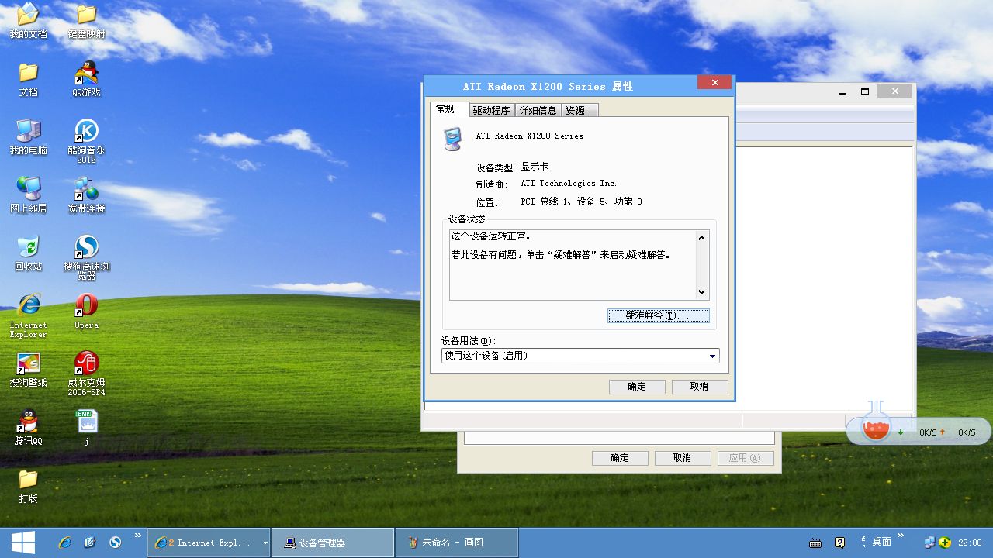The height and width of the screenshot is (558, 993).
Task: Open the 详细信息 tab
Action: 538,110
